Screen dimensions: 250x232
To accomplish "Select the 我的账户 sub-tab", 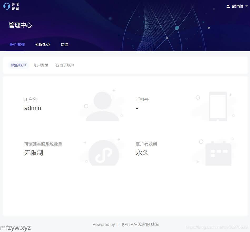I will (x=19, y=65).
